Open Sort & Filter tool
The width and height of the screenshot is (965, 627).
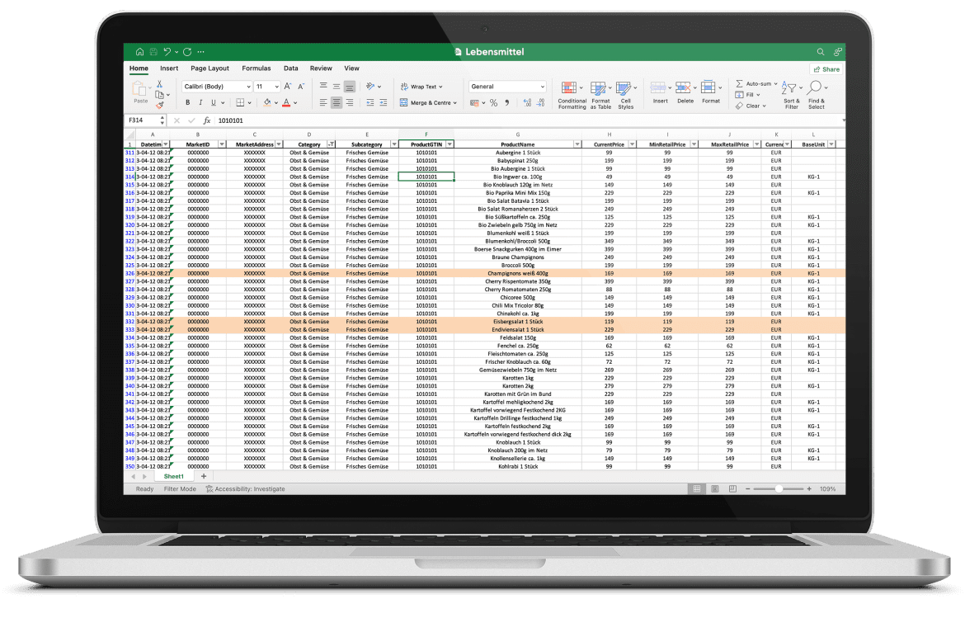click(791, 94)
